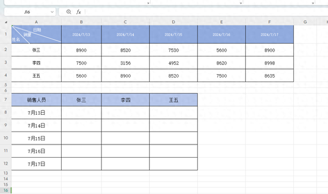Image resolution: width=328 pixels, height=194 pixels.
Task: Click 8900 under the 2024/7/17 column
Action: point(269,50)
